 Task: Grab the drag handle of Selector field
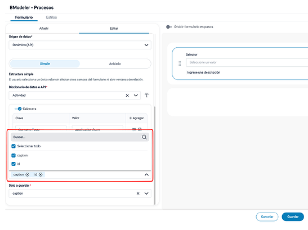click(x=180, y=64)
